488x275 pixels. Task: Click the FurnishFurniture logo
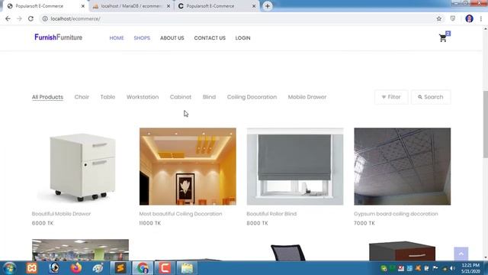[59, 37]
